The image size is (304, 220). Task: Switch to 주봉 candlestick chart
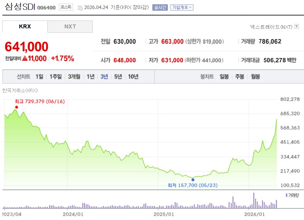(x=240, y=76)
